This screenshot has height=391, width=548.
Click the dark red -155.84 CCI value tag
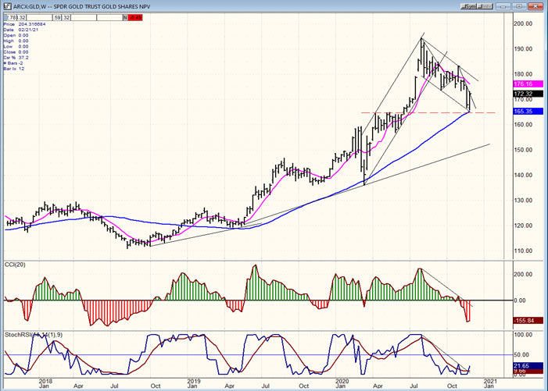pos(526,320)
